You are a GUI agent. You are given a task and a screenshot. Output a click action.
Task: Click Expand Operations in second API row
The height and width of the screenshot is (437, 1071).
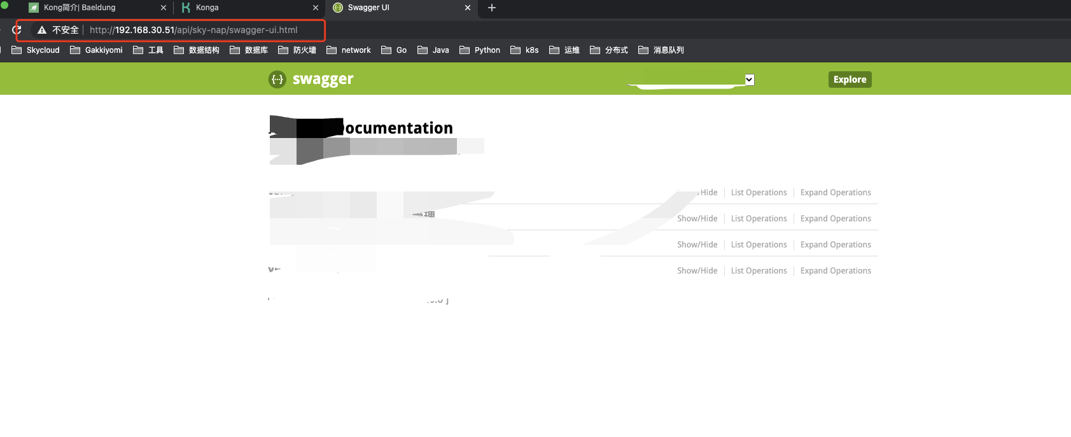pyautogui.click(x=836, y=219)
